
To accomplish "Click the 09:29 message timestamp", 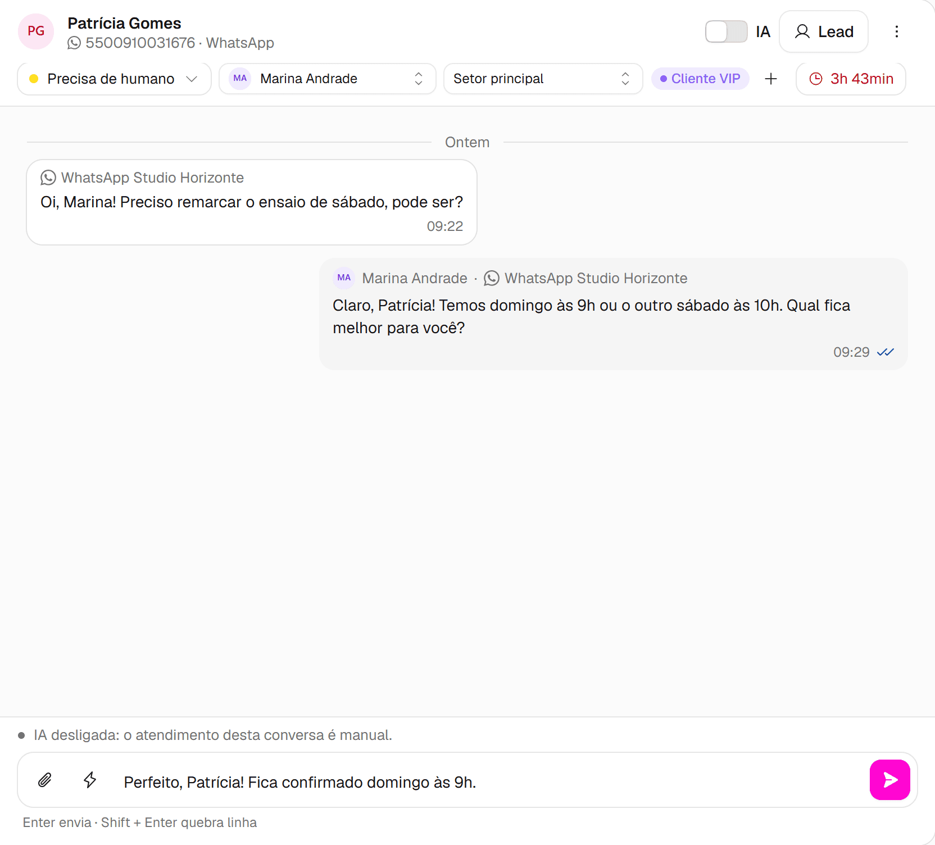I will [851, 352].
